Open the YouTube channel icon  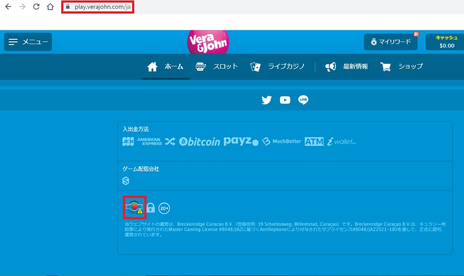(x=285, y=100)
